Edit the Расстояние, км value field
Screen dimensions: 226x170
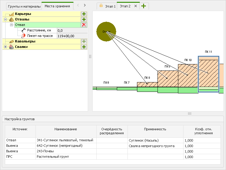click(72, 30)
